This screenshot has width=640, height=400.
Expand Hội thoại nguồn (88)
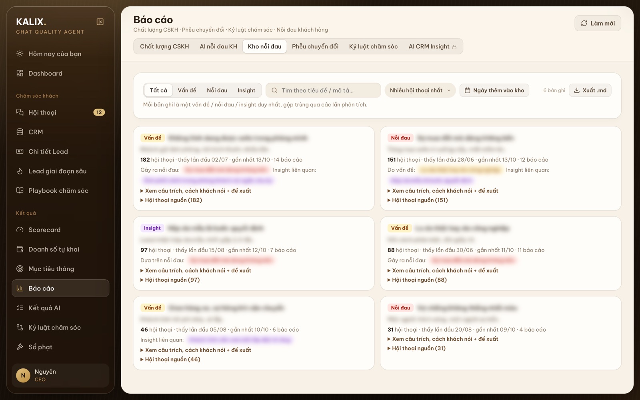tap(417, 280)
